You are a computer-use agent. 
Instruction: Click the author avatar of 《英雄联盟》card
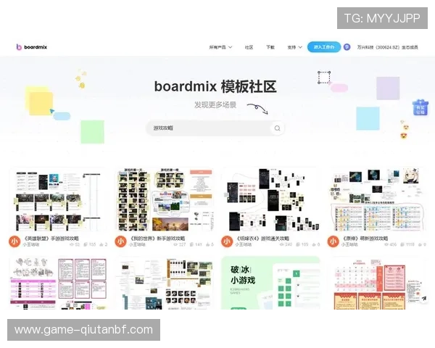pos(14,241)
